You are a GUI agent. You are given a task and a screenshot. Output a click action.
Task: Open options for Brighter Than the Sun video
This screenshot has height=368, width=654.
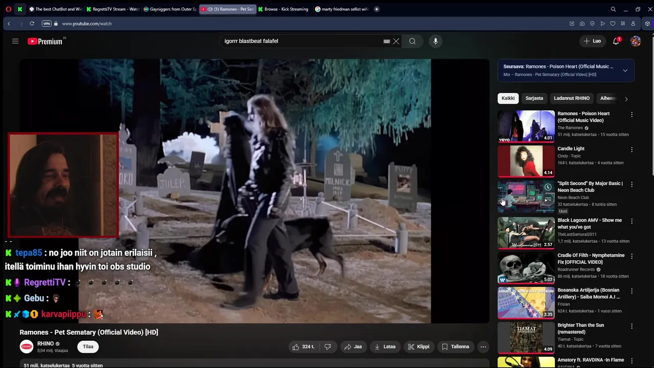(x=632, y=326)
